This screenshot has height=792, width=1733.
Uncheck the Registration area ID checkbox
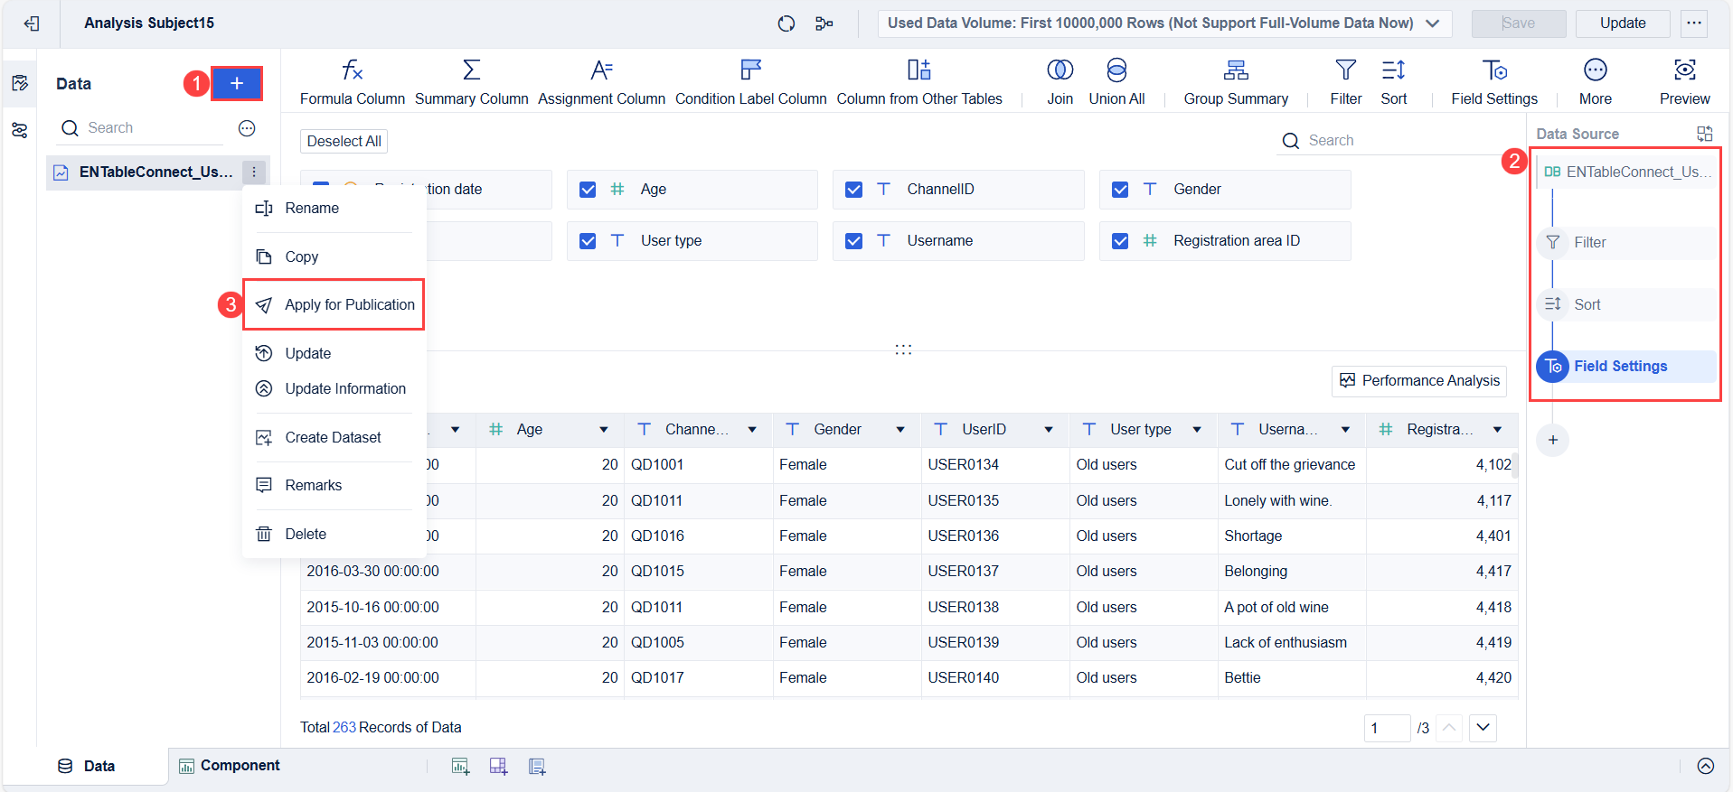coord(1120,241)
